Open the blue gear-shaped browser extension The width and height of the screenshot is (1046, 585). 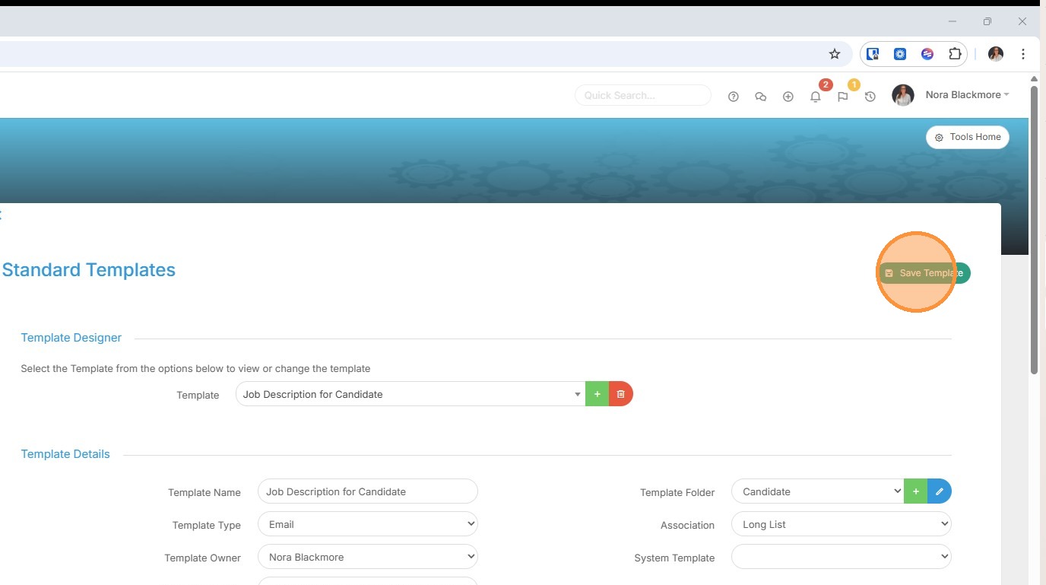[x=900, y=54]
